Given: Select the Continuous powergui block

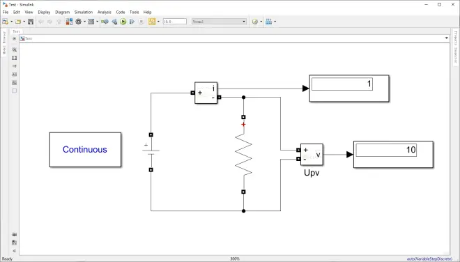Looking at the screenshot, I should click(85, 150).
